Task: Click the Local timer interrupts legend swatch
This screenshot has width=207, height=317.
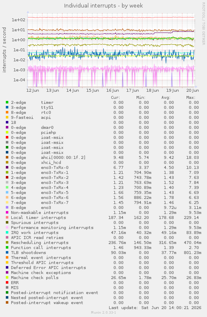Action: point(7,218)
